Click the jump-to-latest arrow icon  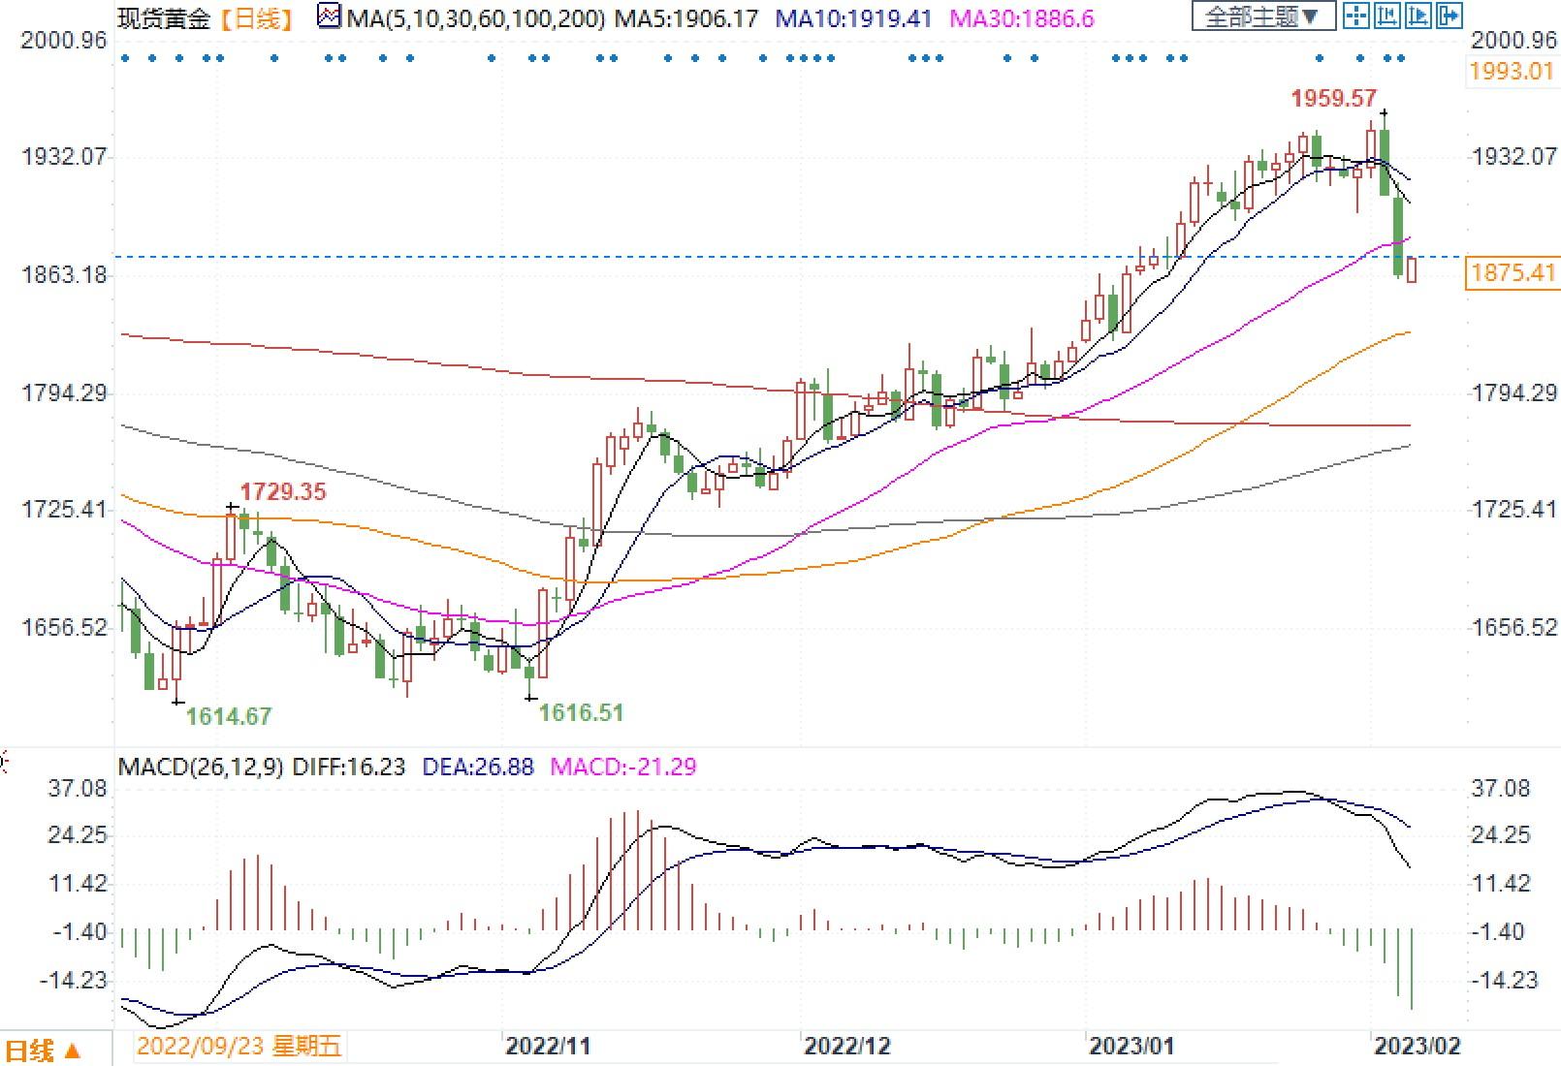1449,16
